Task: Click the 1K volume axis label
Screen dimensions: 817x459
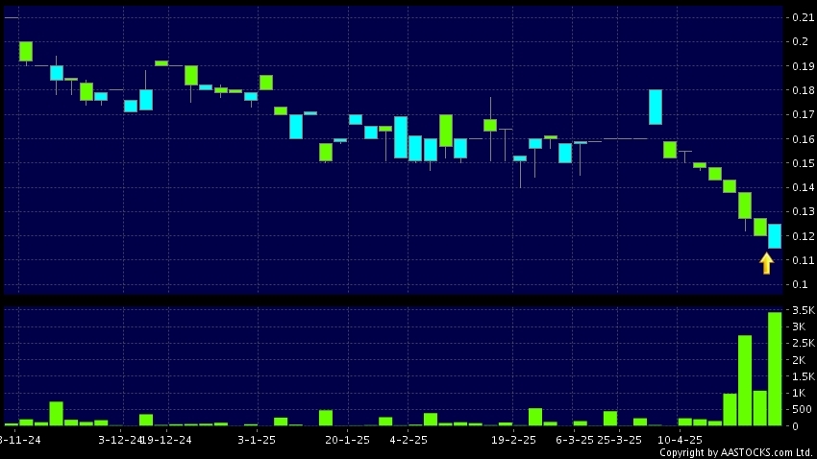Action: click(799, 393)
